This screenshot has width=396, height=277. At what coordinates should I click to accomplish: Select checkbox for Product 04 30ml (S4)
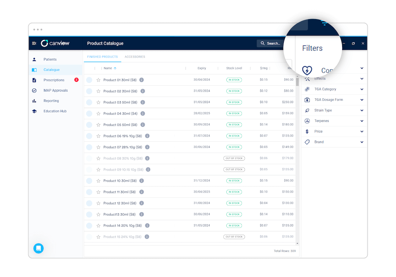tap(89, 114)
